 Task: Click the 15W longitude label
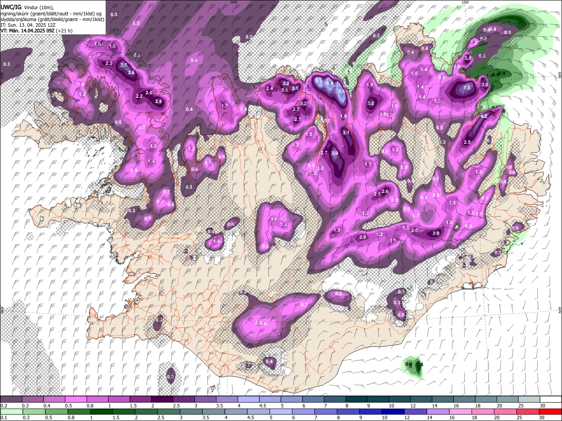(465, 2)
